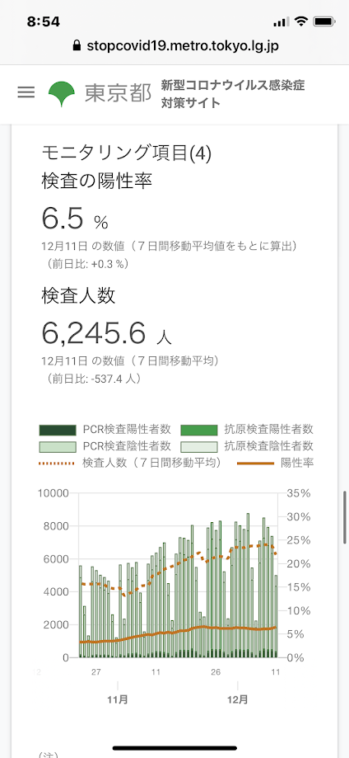Select the 11月 month marker on chart
Image resolution: width=349 pixels, height=758 pixels.
coord(118,699)
